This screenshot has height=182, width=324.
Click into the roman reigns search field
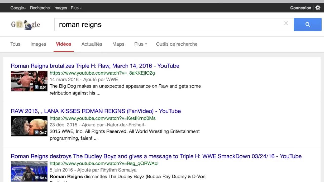point(174,25)
